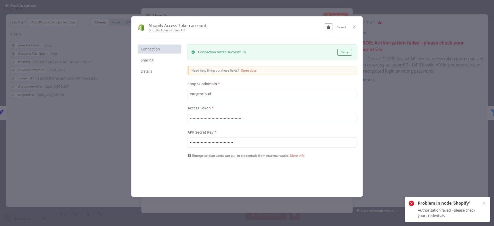Retry the connection test
494x226 pixels.
pyautogui.click(x=345, y=52)
